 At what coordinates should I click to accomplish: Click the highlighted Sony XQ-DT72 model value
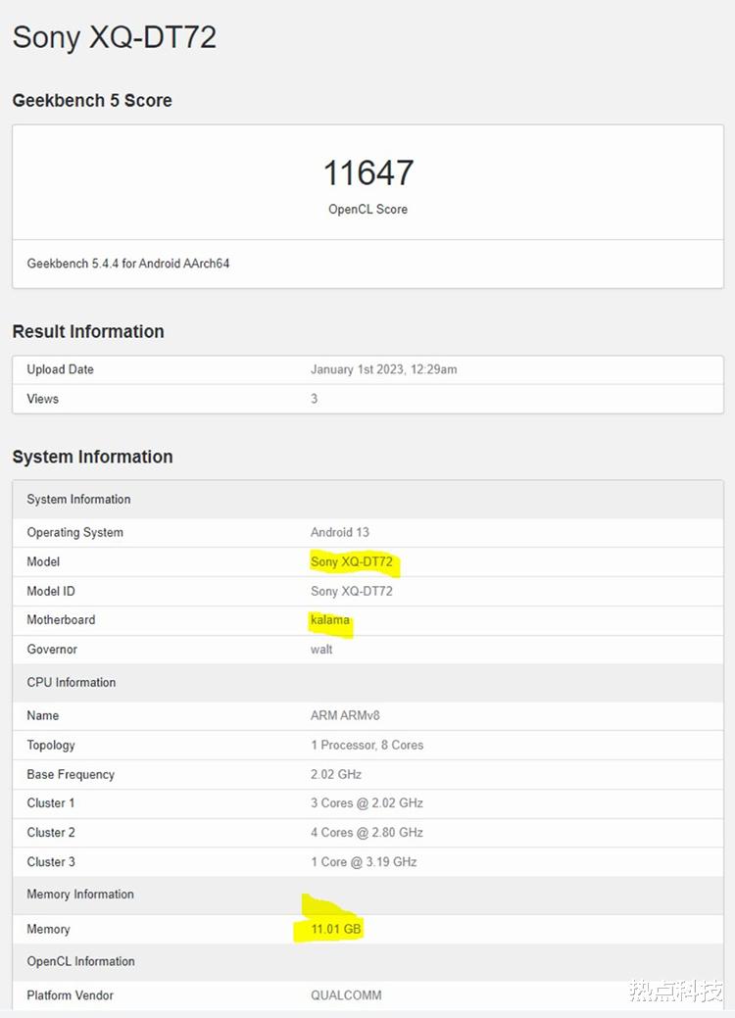[x=352, y=561]
